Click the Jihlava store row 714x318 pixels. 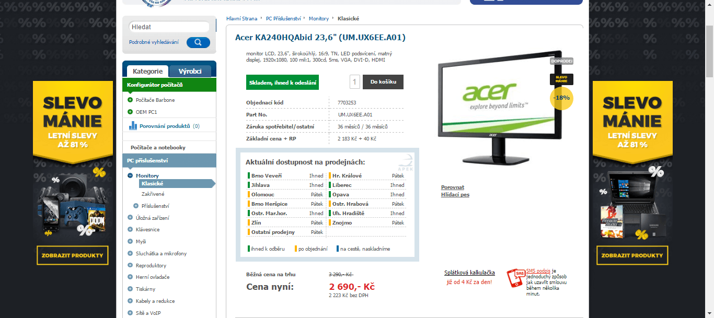(285, 185)
